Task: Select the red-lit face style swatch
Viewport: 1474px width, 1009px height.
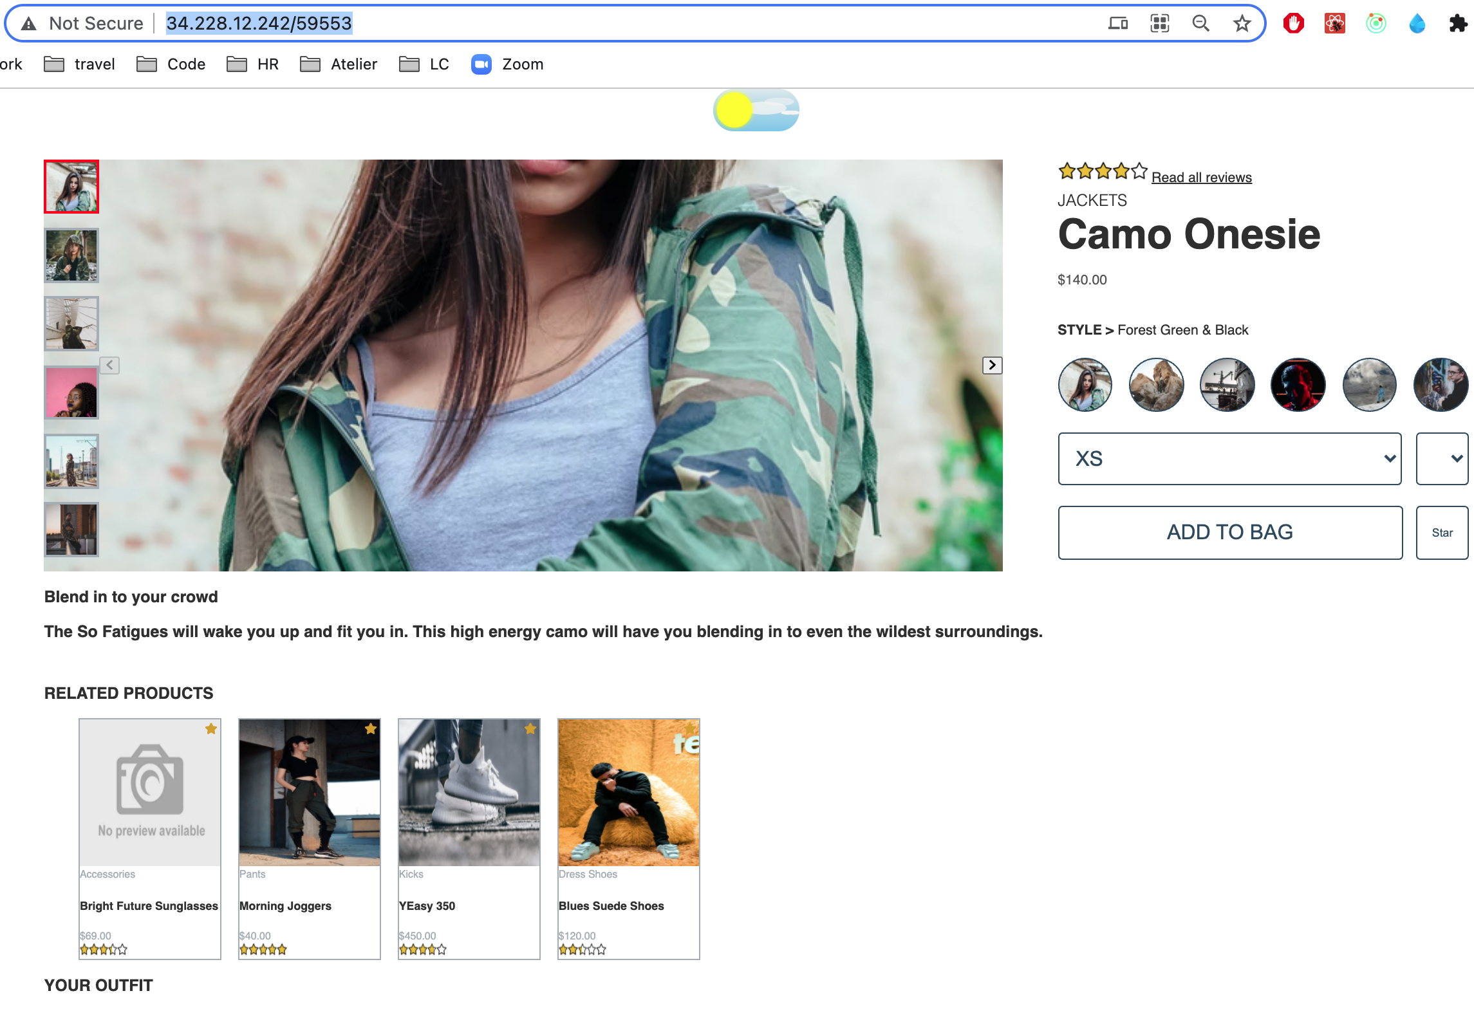Action: pos(1298,385)
